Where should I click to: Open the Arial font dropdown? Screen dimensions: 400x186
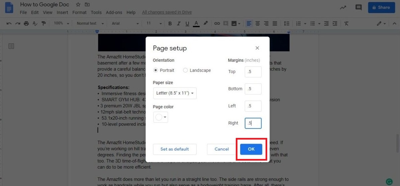pyautogui.click(x=125, y=23)
